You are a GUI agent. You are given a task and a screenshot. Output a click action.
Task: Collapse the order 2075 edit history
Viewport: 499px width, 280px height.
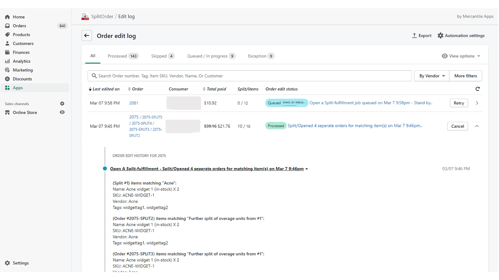coord(477,126)
